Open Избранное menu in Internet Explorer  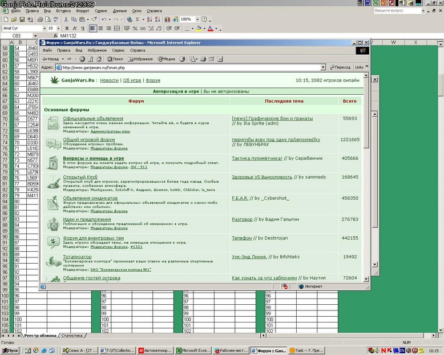[x=97, y=50]
